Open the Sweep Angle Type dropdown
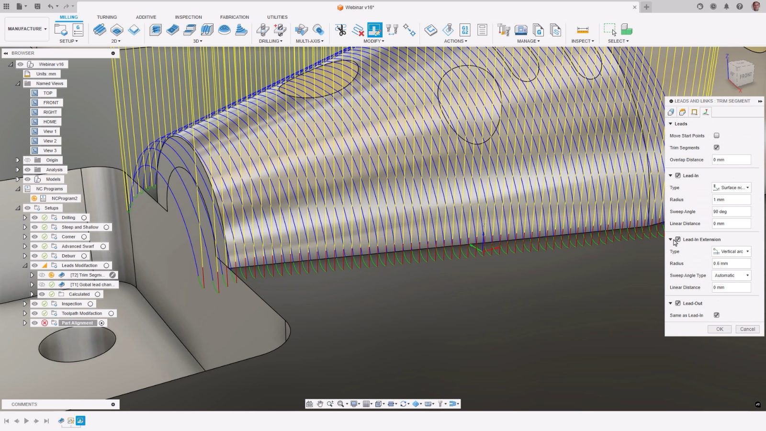Image resolution: width=766 pixels, height=431 pixels. click(731, 275)
